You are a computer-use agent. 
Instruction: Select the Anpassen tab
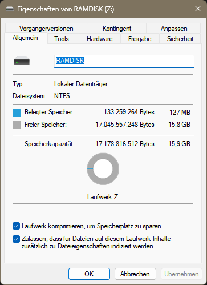[174, 29]
